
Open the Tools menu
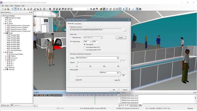[x=7, y=6]
